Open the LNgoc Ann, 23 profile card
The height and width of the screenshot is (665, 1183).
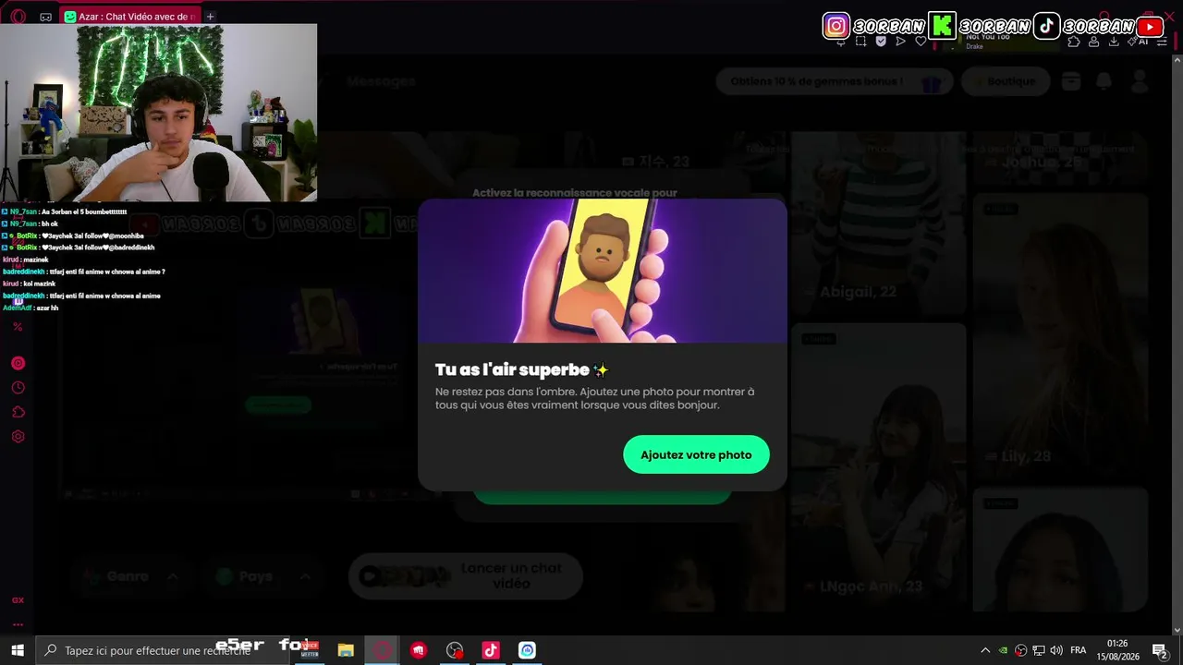pyautogui.click(x=878, y=466)
